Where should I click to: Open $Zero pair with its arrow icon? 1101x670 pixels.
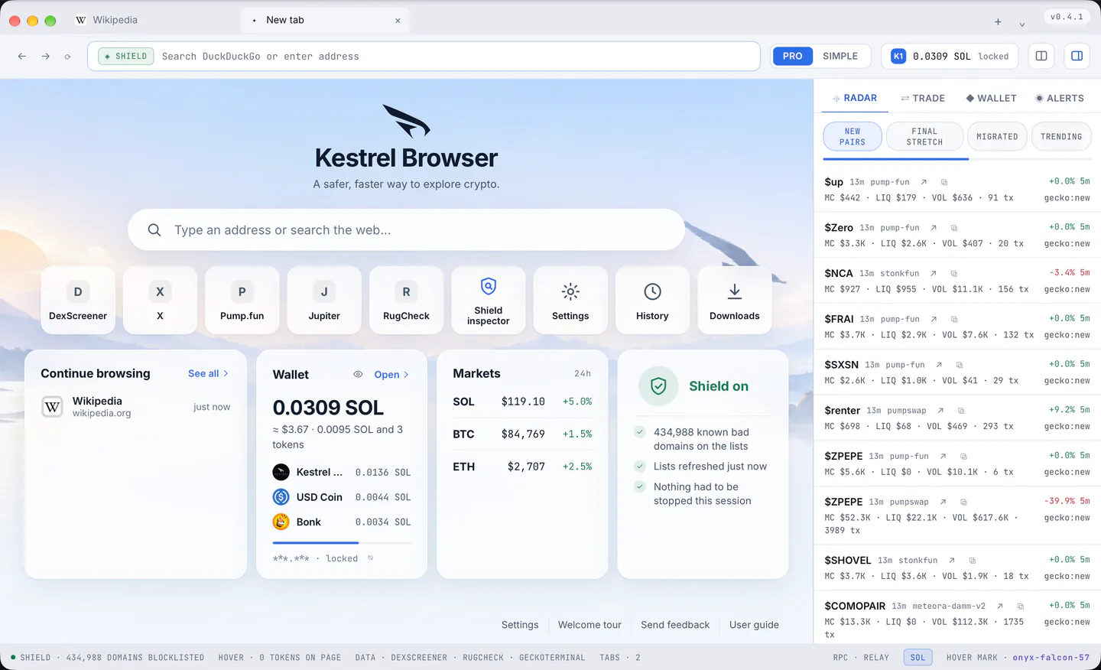pos(934,228)
